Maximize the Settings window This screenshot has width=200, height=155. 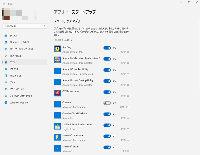click(189, 2)
